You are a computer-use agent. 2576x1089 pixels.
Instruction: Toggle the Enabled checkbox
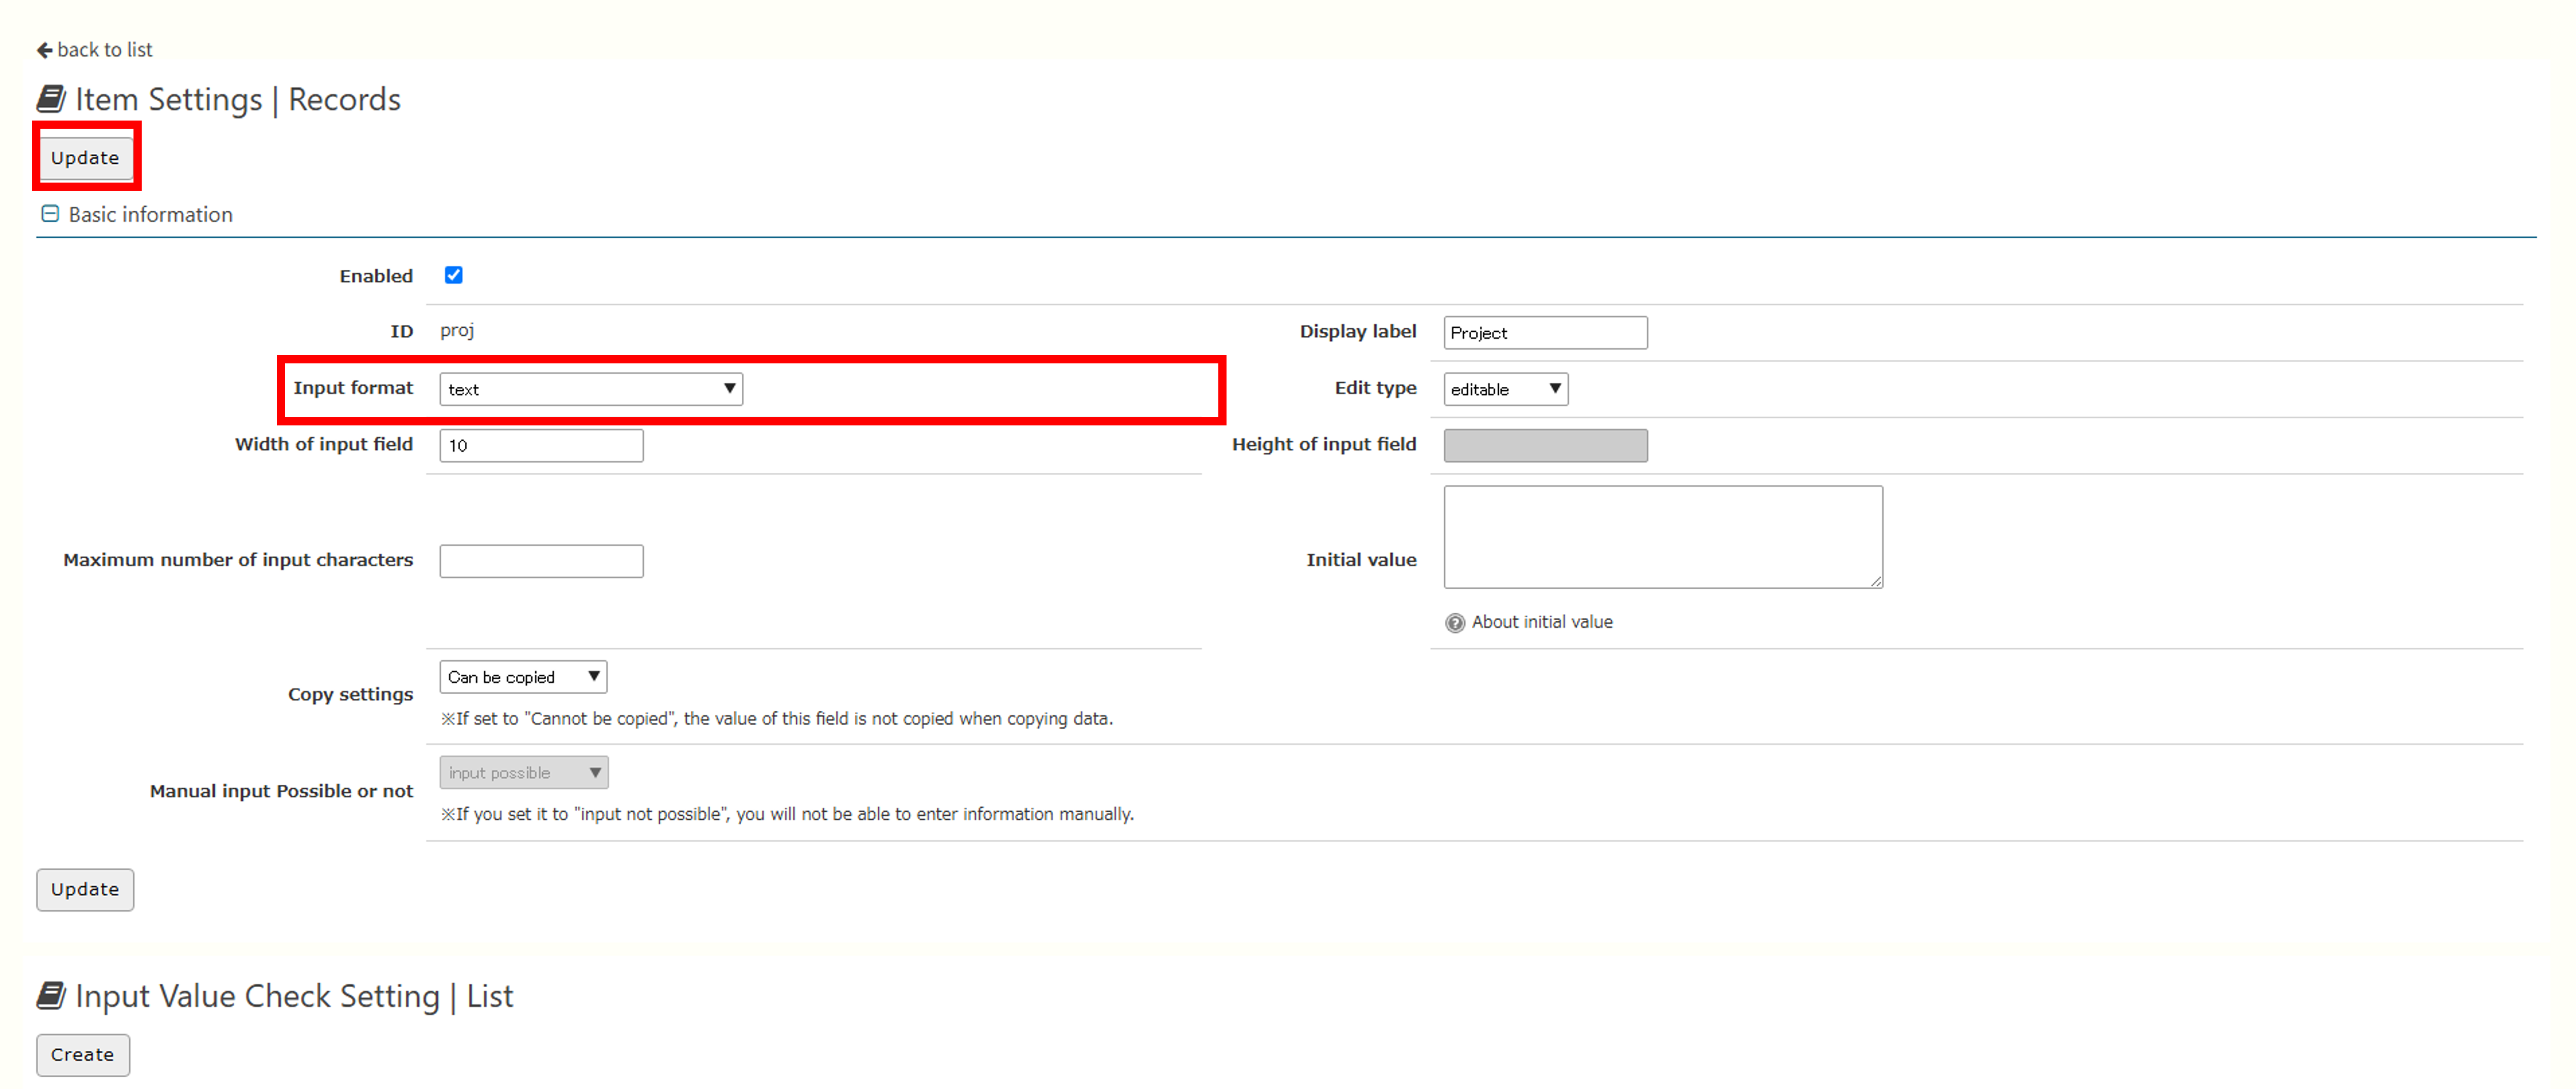[x=454, y=275]
